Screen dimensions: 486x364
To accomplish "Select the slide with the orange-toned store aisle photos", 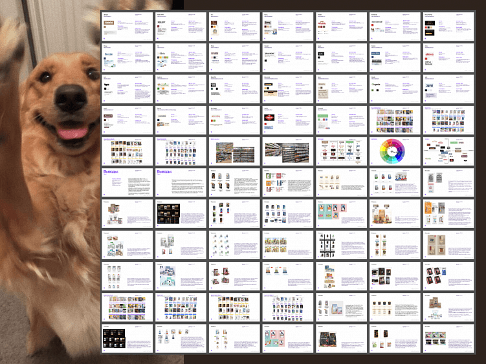I will [234, 151].
